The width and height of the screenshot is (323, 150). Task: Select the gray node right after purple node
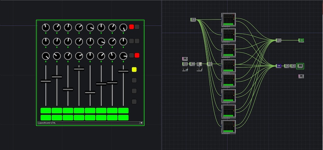pyautogui.click(x=286, y=66)
